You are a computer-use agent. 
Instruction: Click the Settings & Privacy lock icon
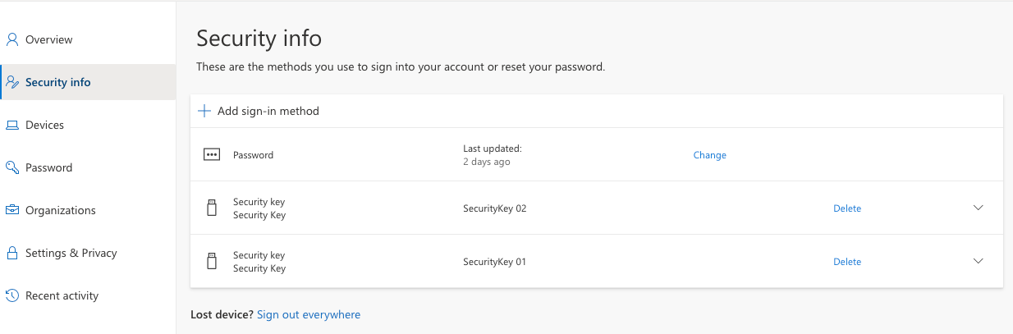12,253
